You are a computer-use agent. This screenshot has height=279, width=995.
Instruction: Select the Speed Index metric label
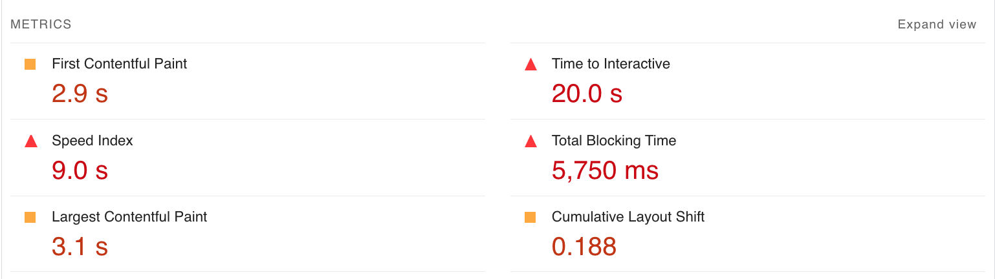tap(92, 141)
